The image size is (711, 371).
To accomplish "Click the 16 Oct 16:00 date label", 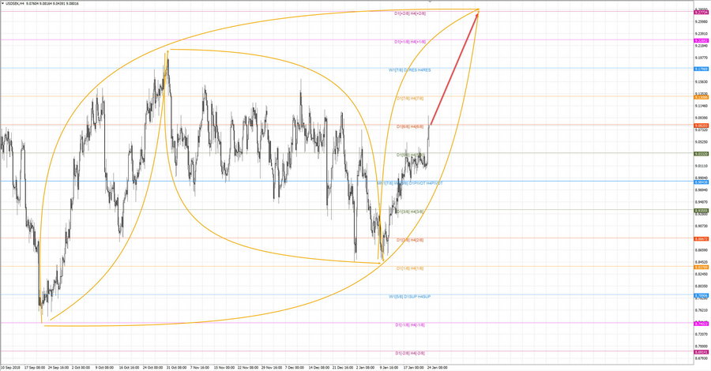I will pos(130,367).
